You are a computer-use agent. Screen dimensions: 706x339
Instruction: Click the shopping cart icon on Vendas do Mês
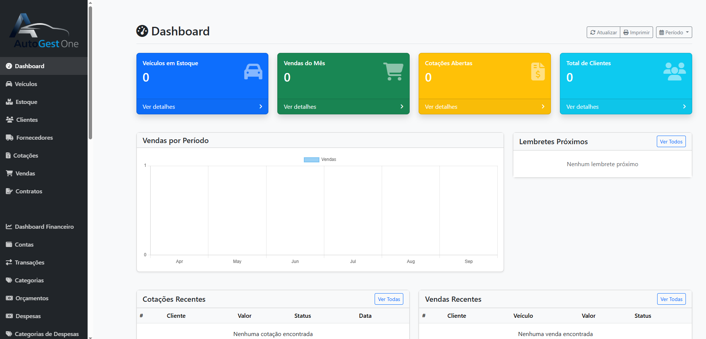[393, 72]
